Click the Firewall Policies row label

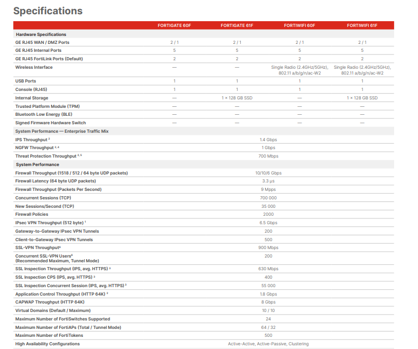pos(32,214)
